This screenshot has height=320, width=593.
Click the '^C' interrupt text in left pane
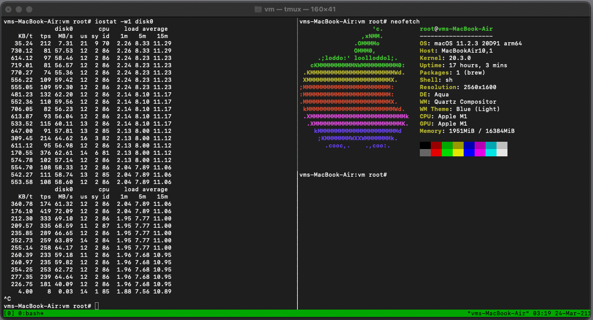pos(7,299)
